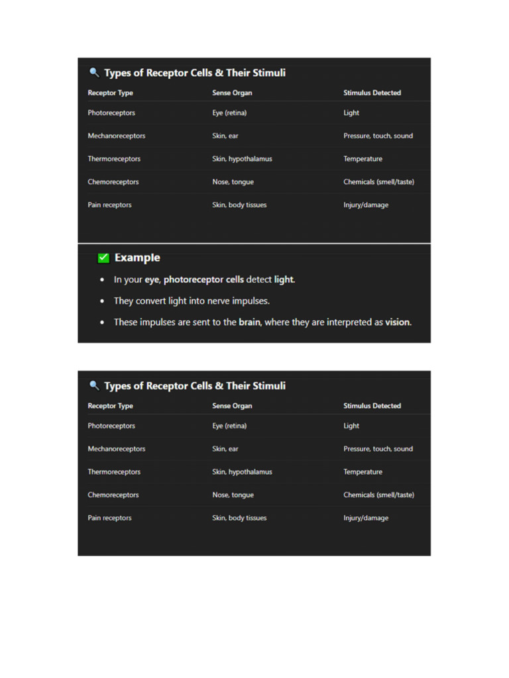Click the magnifying glass icon in the upper table heading
509x678 pixels.
94,73
